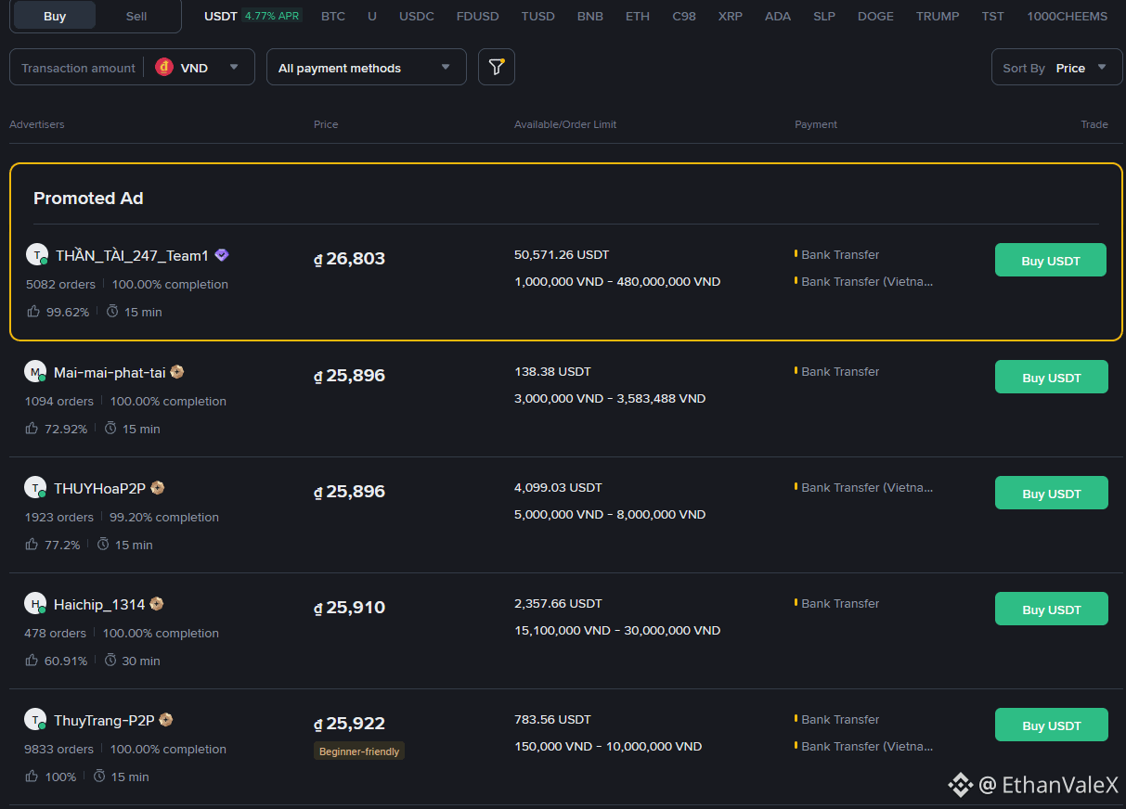Buy USDT from Haichip_1314
The height and width of the screenshot is (809, 1126).
coord(1052,610)
